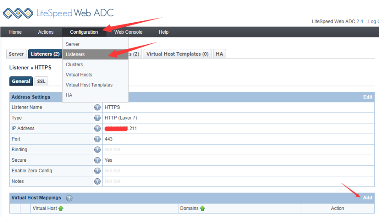This screenshot has height=217, width=379.
Task: Open Virtual Host Mappings help icon
Action: click(x=69, y=198)
